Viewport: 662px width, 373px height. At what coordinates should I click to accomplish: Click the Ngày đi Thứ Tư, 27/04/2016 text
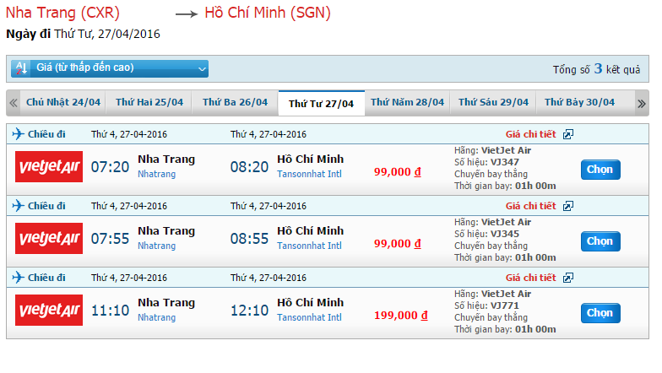(x=83, y=34)
